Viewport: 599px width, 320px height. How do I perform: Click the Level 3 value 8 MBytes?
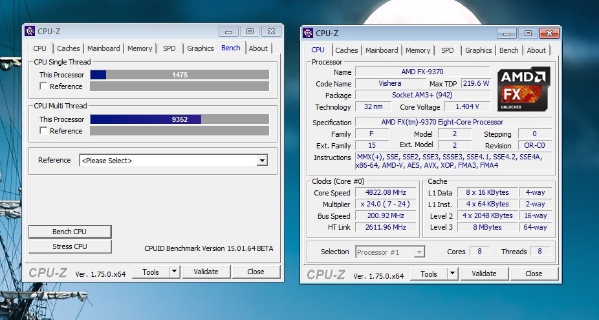488,227
